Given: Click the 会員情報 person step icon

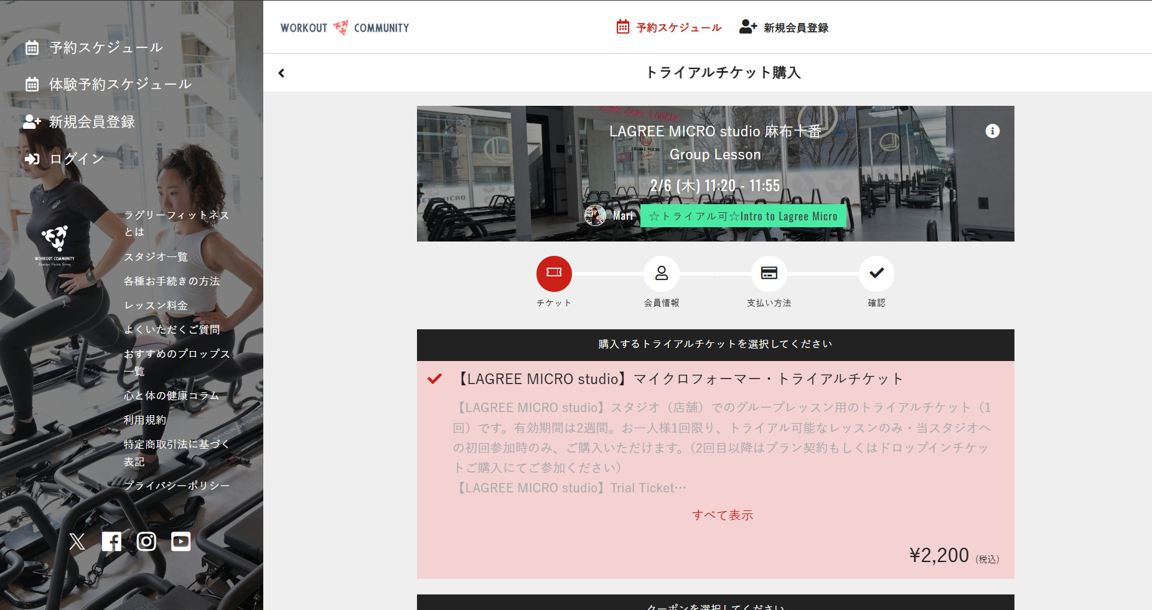Looking at the screenshot, I should pyautogui.click(x=662, y=274).
